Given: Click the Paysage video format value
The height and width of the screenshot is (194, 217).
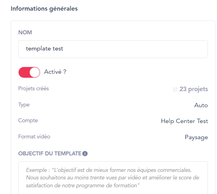Looking at the screenshot, I should pos(196,137).
